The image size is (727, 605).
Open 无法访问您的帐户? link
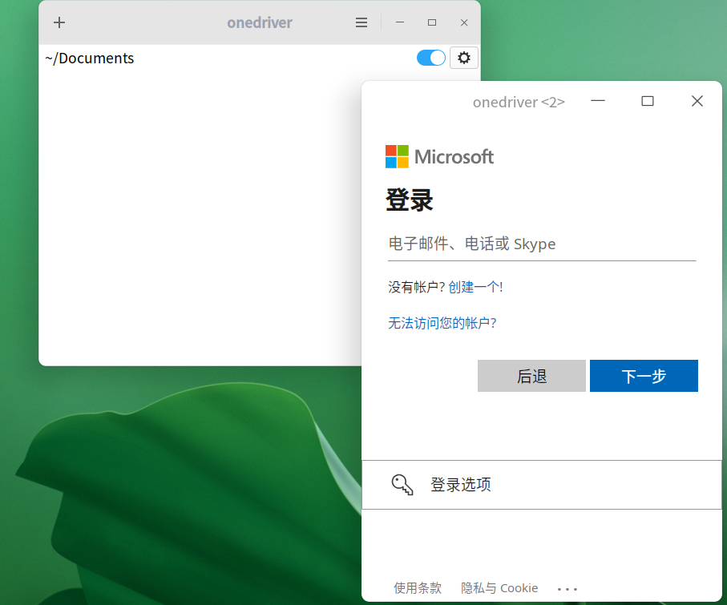[442, 323]
